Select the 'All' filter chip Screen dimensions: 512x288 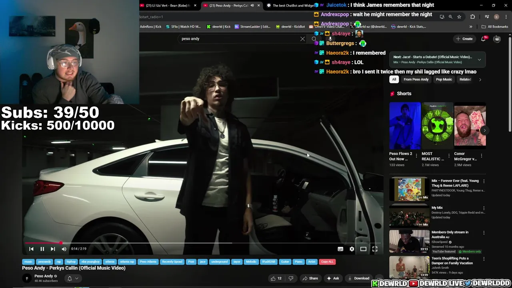(394, 79)
